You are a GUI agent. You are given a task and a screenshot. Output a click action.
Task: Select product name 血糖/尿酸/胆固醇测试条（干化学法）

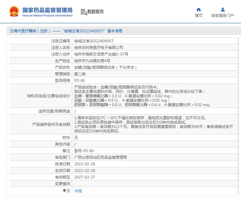click(105, 67)
